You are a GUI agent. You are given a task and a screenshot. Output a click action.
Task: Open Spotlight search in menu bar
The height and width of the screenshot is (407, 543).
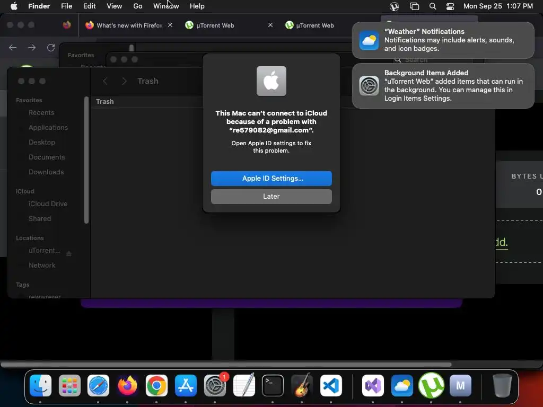pos(433,6)
